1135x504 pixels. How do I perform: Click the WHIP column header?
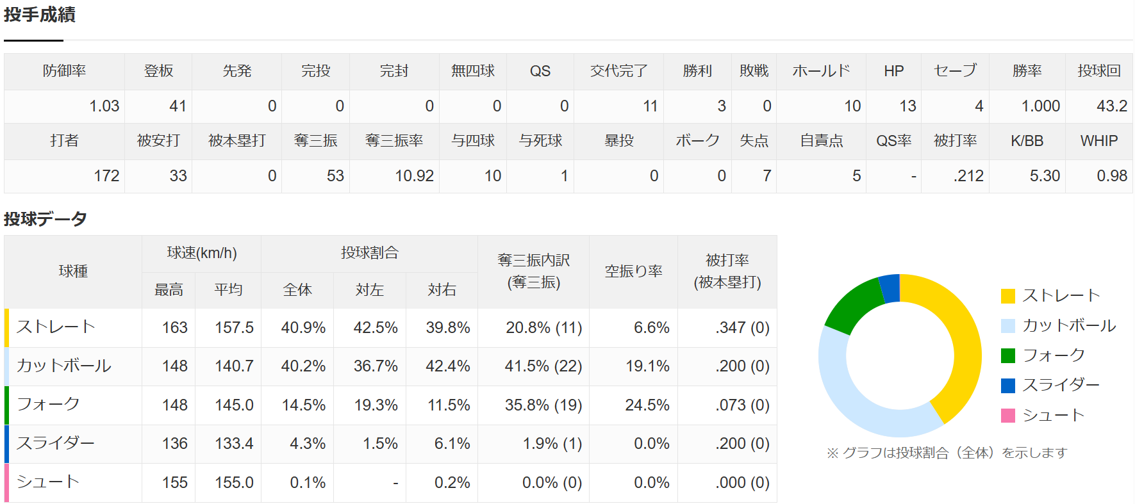(1098, 141)
